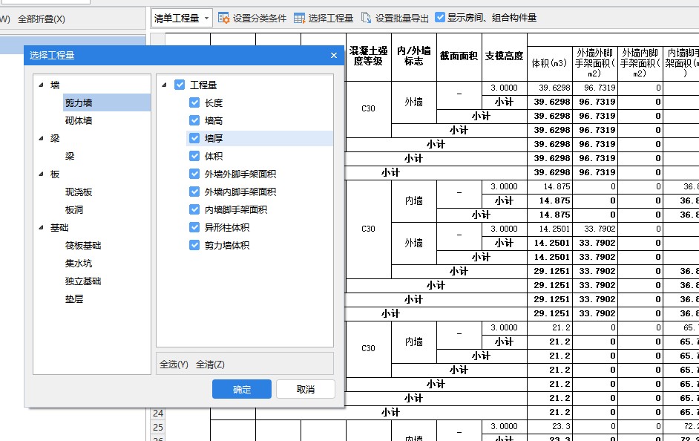Uncheck the 墙高 checkbox

[194, 120]
